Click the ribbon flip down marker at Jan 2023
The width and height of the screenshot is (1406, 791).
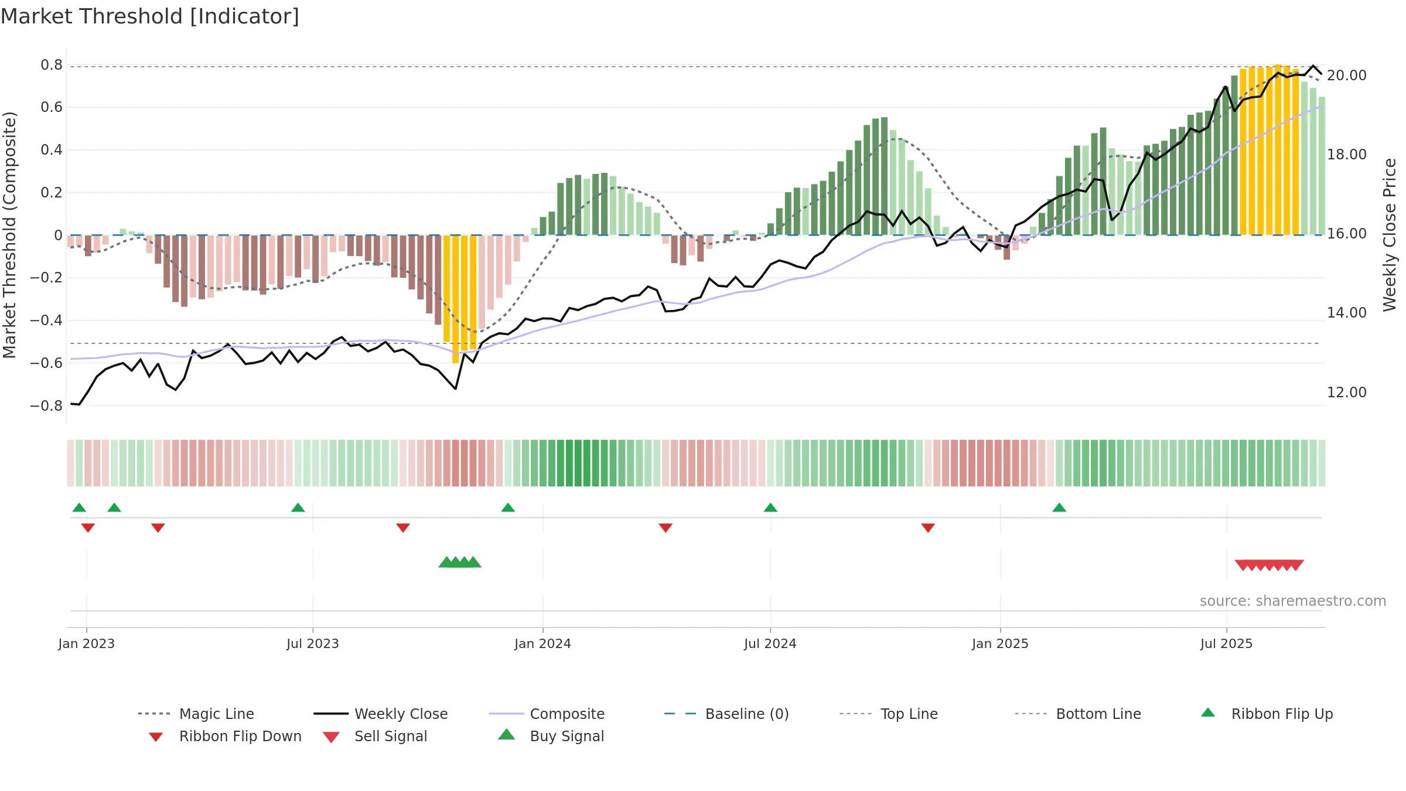[88, 528]
